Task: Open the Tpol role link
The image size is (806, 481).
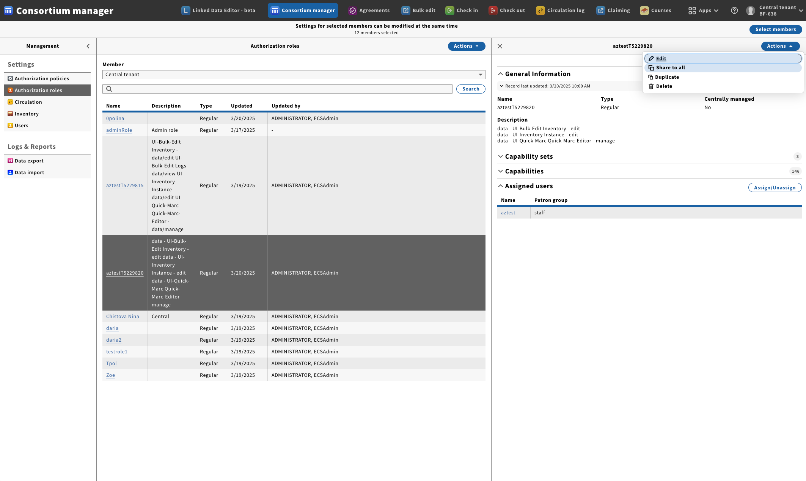Action: 111,364
